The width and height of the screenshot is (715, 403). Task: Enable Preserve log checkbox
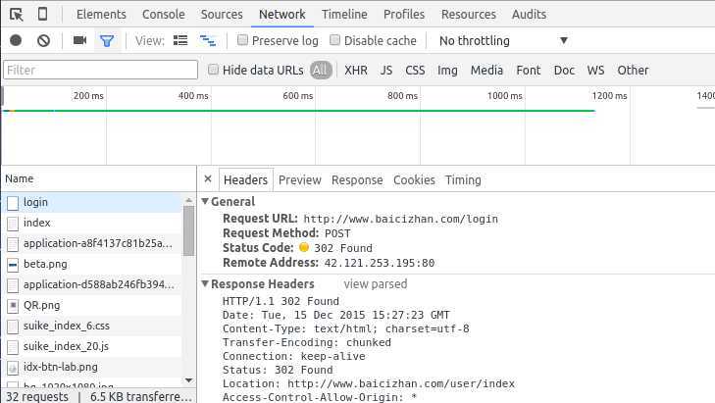pos(242,40)
